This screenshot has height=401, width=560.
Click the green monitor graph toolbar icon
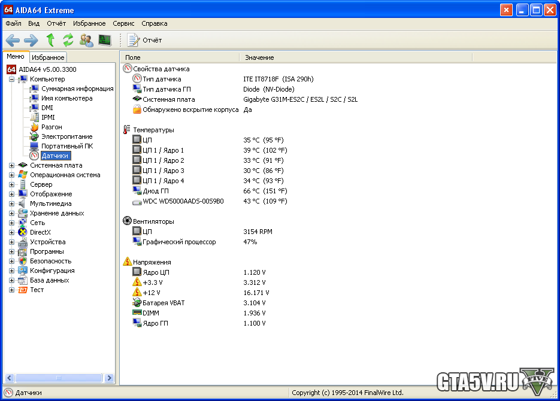tap(105, 40)
